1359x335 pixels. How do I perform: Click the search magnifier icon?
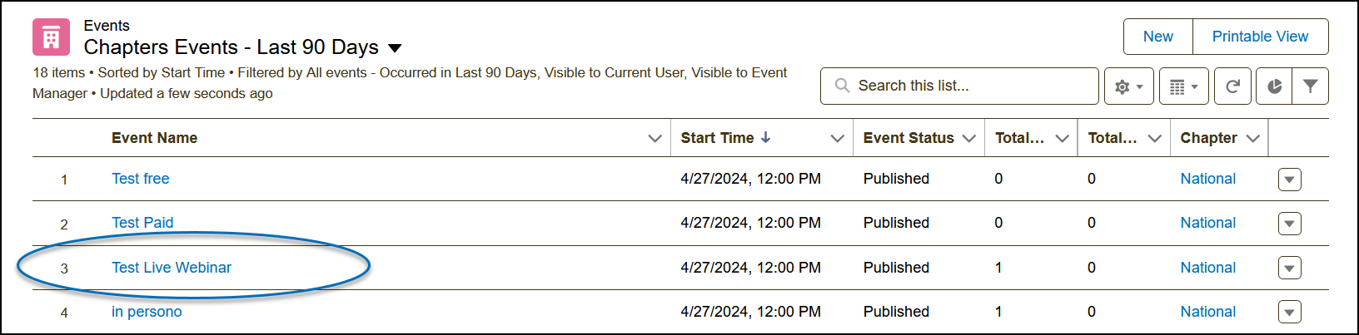pyautogui.click(x=842, y=86)
